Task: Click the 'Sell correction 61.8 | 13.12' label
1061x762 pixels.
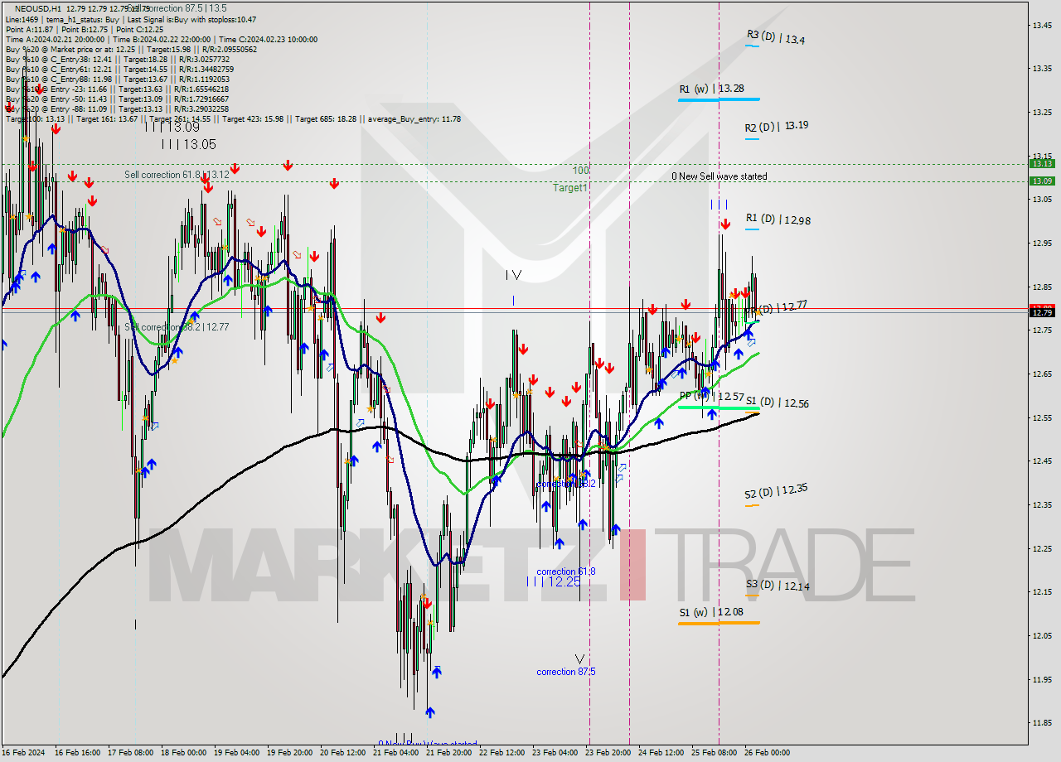Action: 177,175
